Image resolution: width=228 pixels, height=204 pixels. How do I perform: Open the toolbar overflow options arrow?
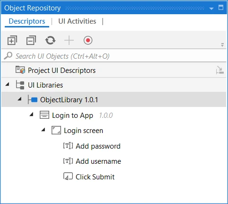tap(222, 45)
